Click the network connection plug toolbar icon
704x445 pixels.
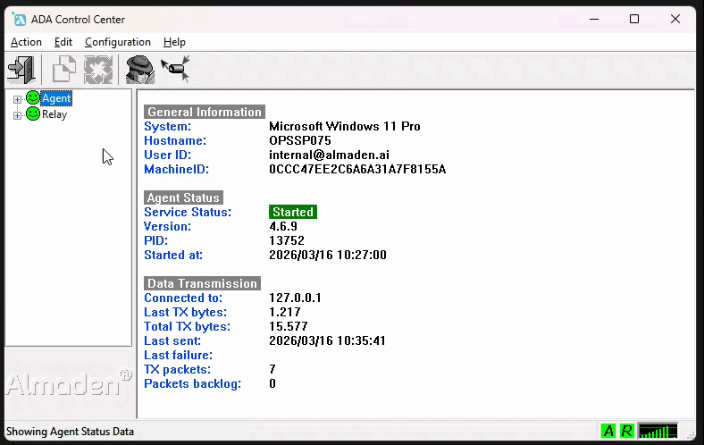pos(175,69)
